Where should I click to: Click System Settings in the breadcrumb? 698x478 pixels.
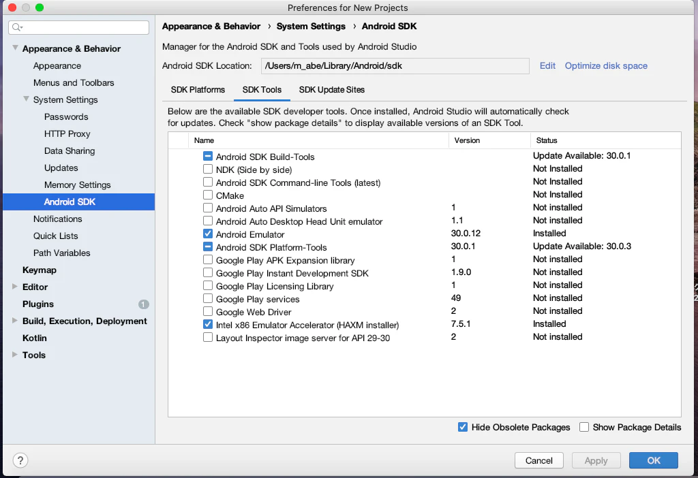(x=311, y=27)
